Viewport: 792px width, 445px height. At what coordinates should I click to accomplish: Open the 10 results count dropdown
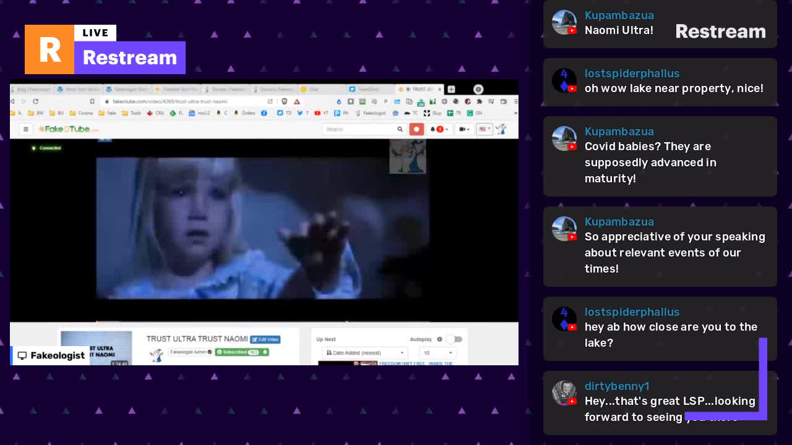(x=437, y=353)
